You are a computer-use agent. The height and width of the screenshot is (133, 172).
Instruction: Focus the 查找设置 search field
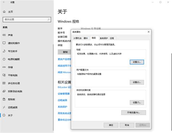pos(27,20)
